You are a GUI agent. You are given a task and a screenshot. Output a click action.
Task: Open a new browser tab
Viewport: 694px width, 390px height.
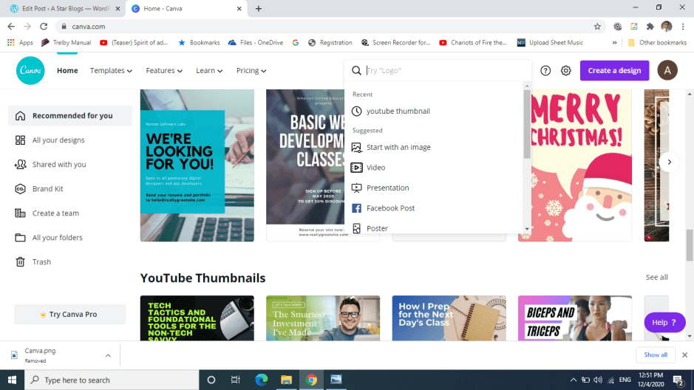[259, 8]
